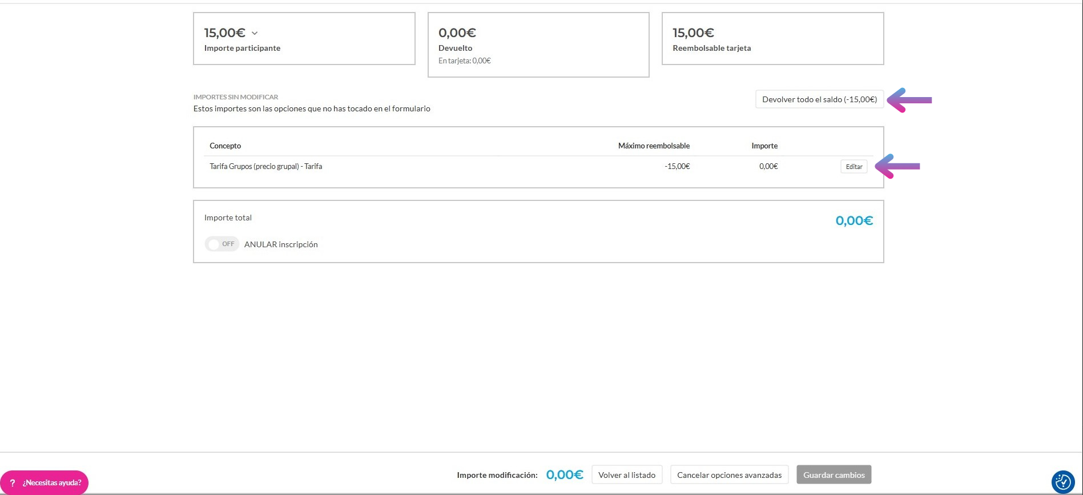
Task: Select the Reembolsable tarjeta 15,00€ amount
Action: point(693,33)
